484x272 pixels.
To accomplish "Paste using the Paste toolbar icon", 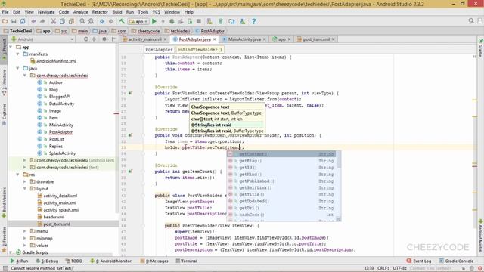I will point(71,22).
